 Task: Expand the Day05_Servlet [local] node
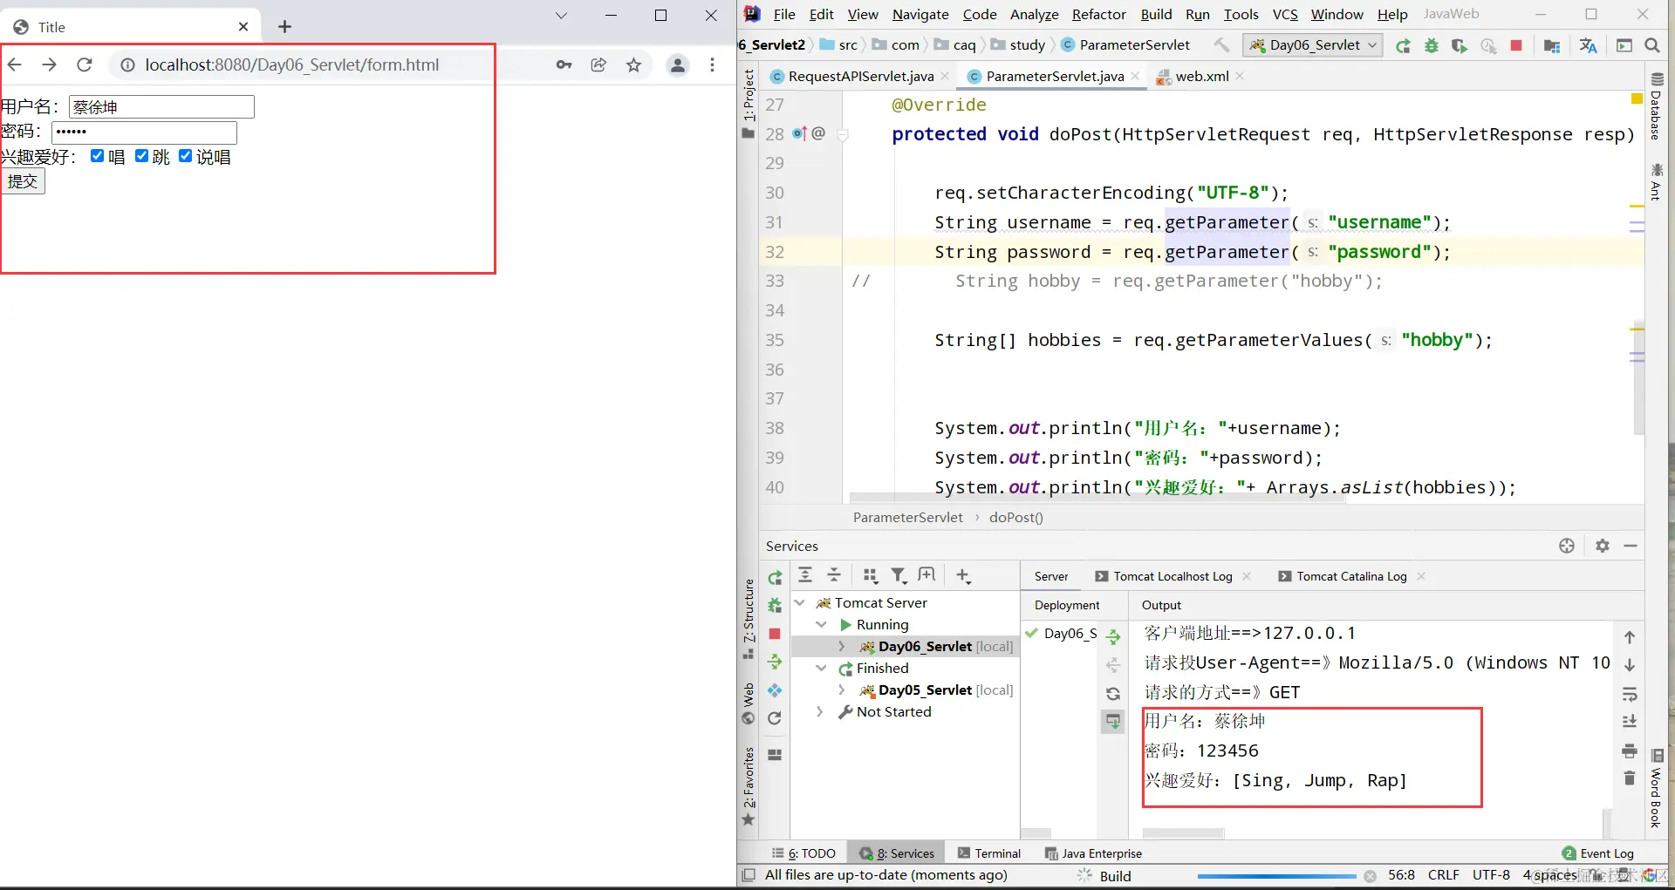click(x=842, y=690)
